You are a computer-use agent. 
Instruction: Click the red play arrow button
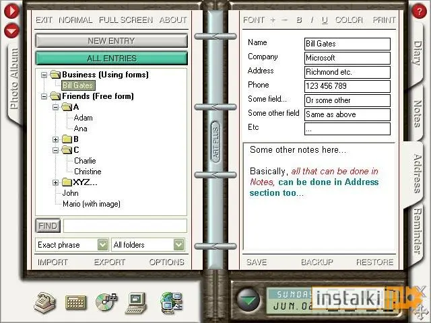(11, 11)
